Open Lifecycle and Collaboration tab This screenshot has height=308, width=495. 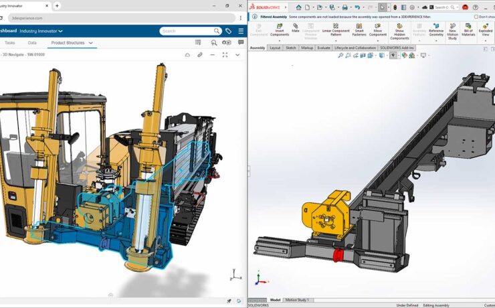(355, 48)
